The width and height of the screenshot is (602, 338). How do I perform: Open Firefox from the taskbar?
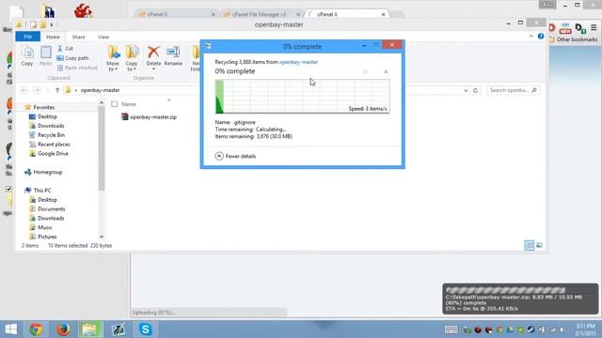(63, 330)
